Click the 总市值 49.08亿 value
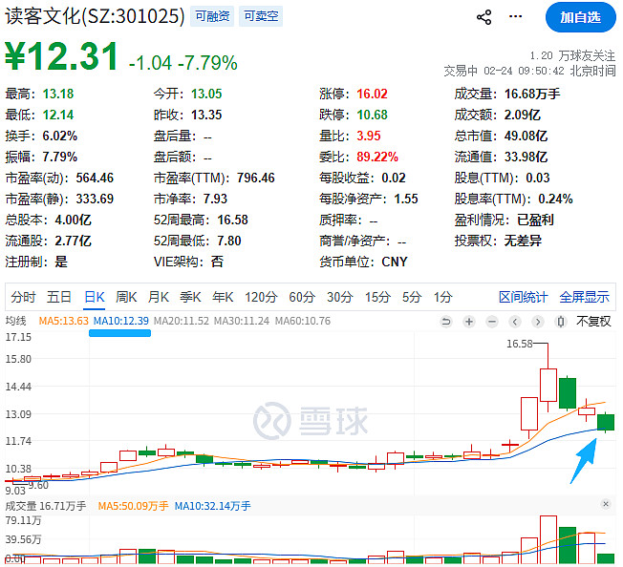The height and width of the screenshot is (567, 623). [526, 136]
